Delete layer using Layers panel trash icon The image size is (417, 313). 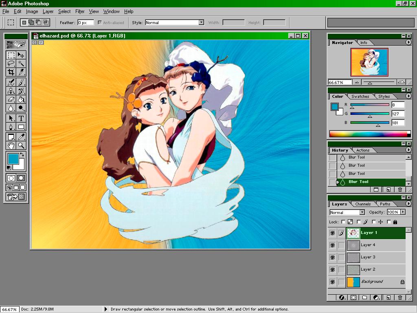[400, 298]
